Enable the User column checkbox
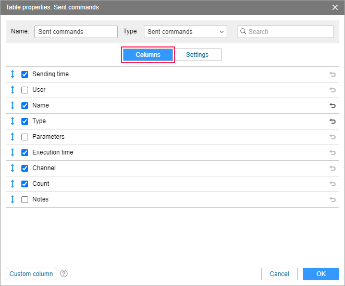The height and width of the screenshot is (286, 345). tap(24, 90)
